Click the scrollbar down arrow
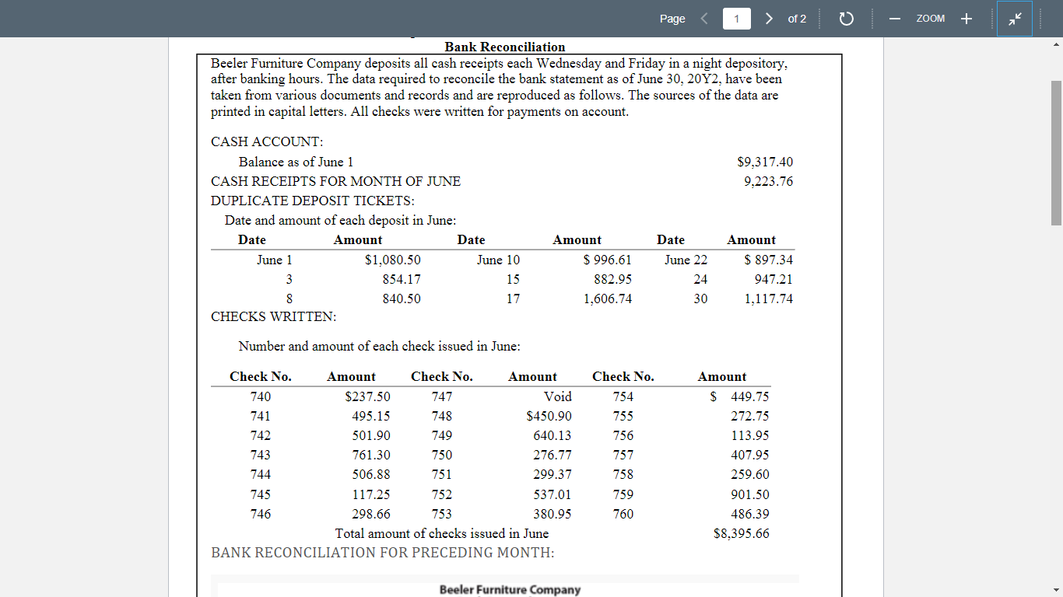 pyautogui.click(x=1057, y=591)
